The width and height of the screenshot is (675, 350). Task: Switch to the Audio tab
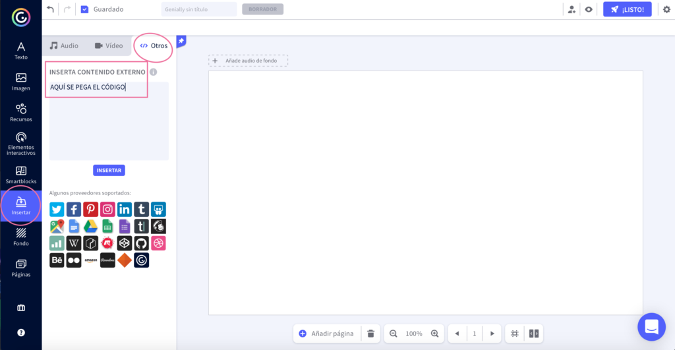pyautogui.click(x=64, y=46)
